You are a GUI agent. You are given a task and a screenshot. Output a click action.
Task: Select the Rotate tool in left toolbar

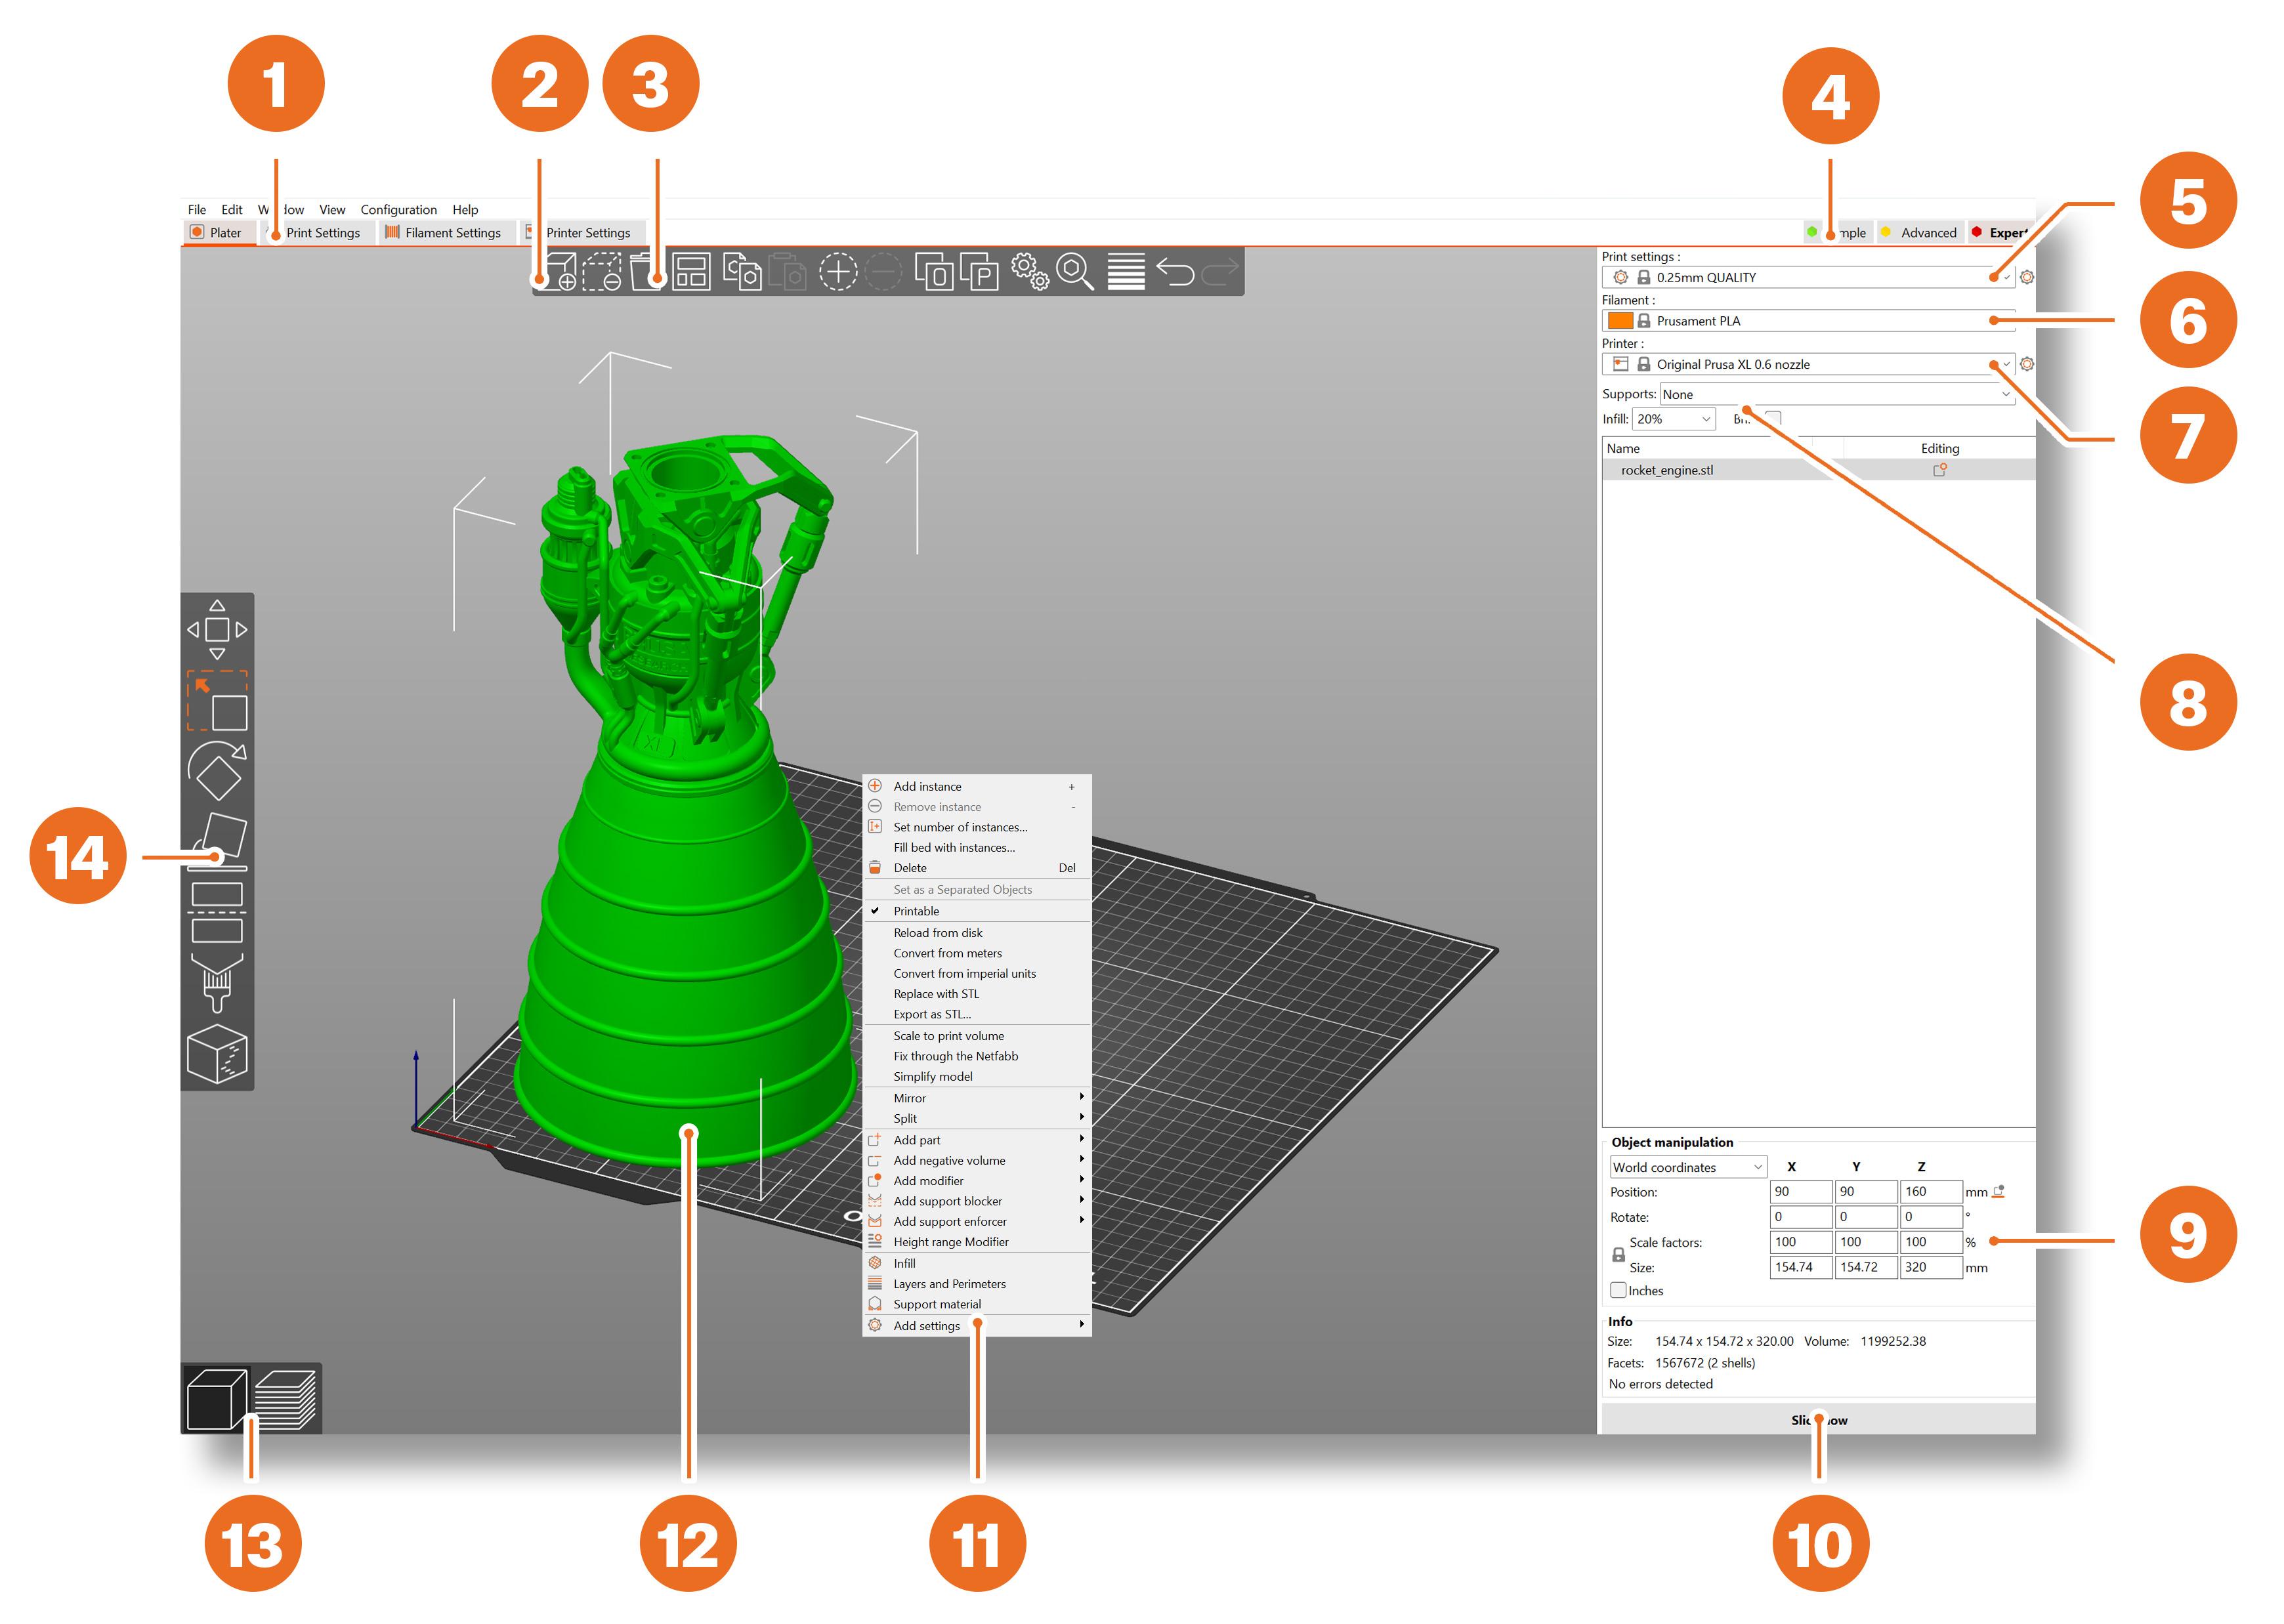coord(217,771)
